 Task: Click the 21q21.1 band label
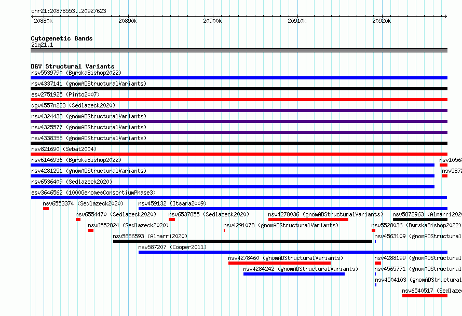pyautogui.click(x=42, y=45)
